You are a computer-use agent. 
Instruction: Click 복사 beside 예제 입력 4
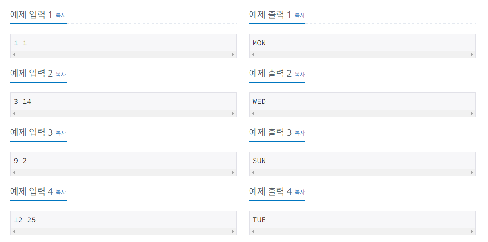(x=60, y=192)
